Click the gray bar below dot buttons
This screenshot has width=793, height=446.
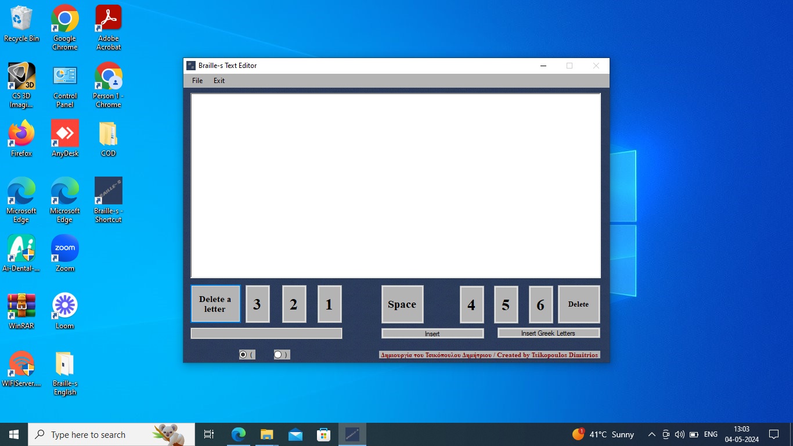coord(266,333)
